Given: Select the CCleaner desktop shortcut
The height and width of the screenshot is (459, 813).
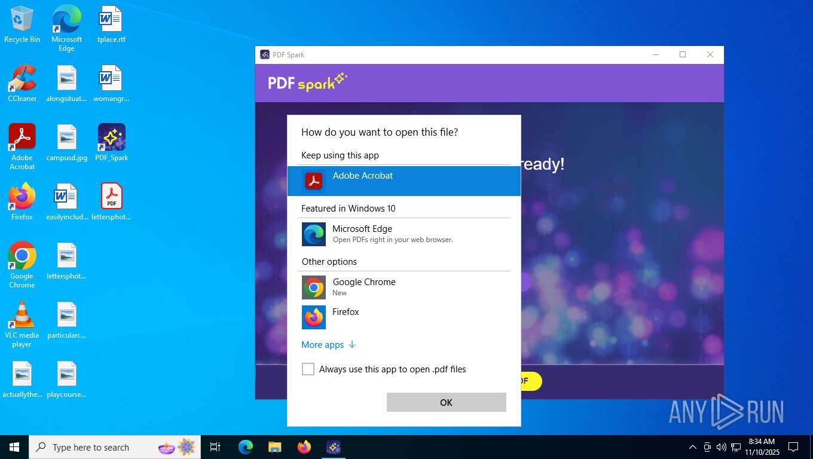Looking at the screenshot, I should tap(22, 84).
